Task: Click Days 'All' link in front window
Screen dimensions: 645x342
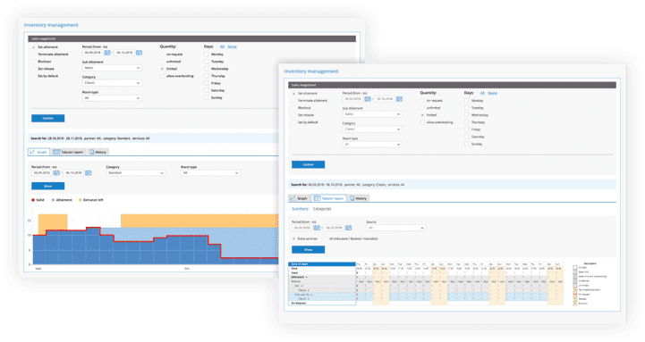Action: (482, 93)
